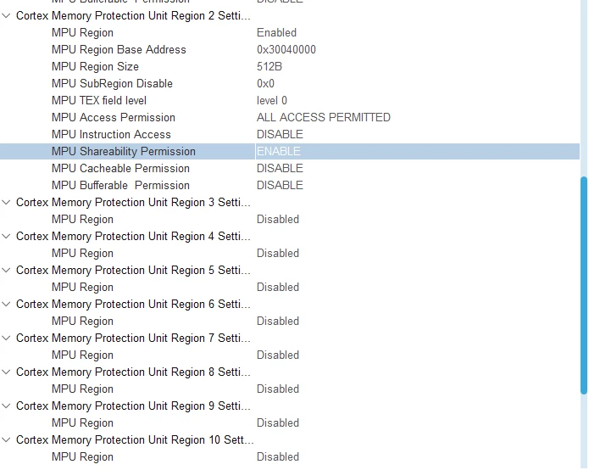Change Region 3 MPU Region 'Disabled' value

coord(278,219)
